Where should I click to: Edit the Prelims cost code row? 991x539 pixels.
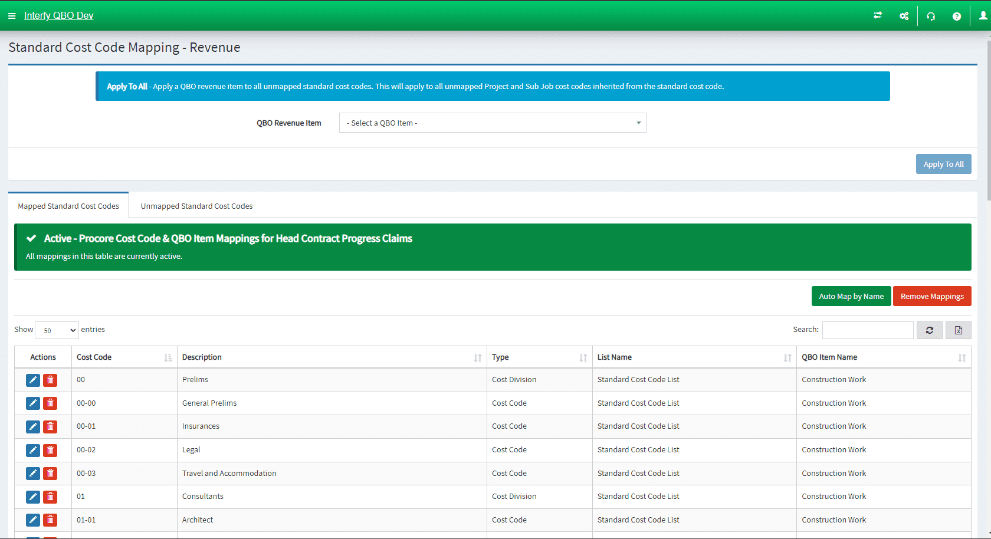(x=32, y=380)
